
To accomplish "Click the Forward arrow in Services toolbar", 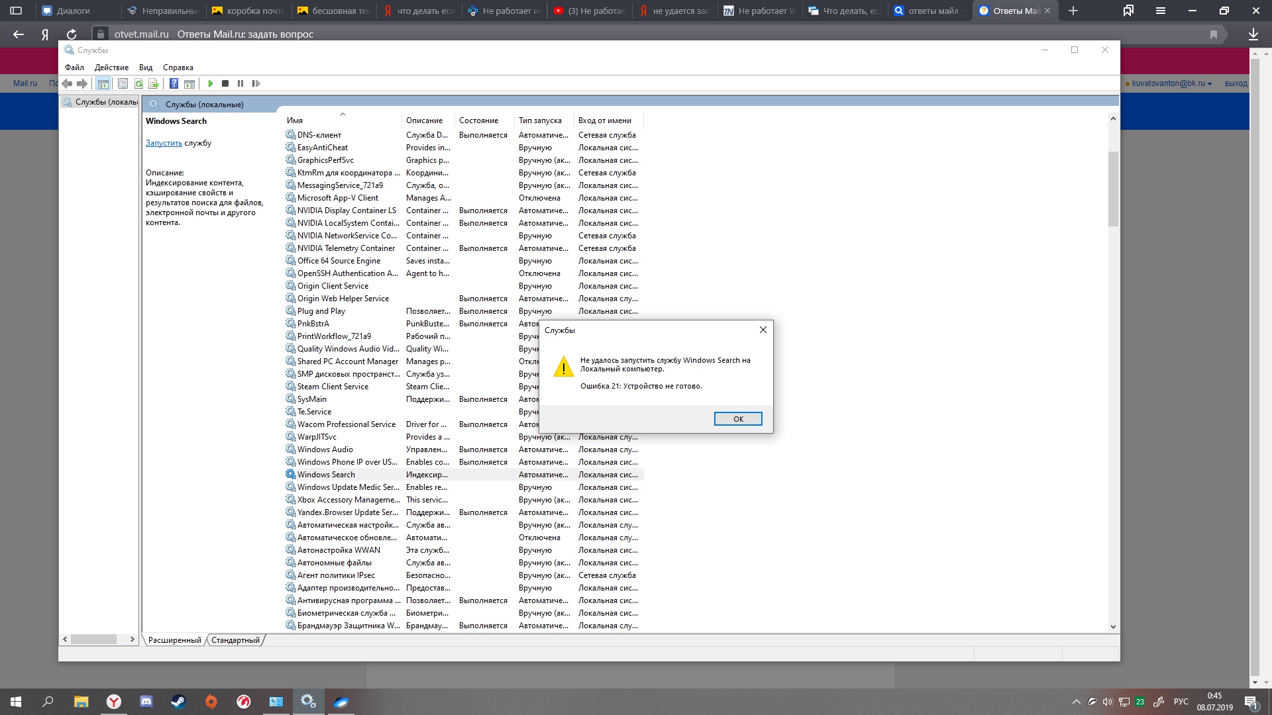I will (82, 83).
